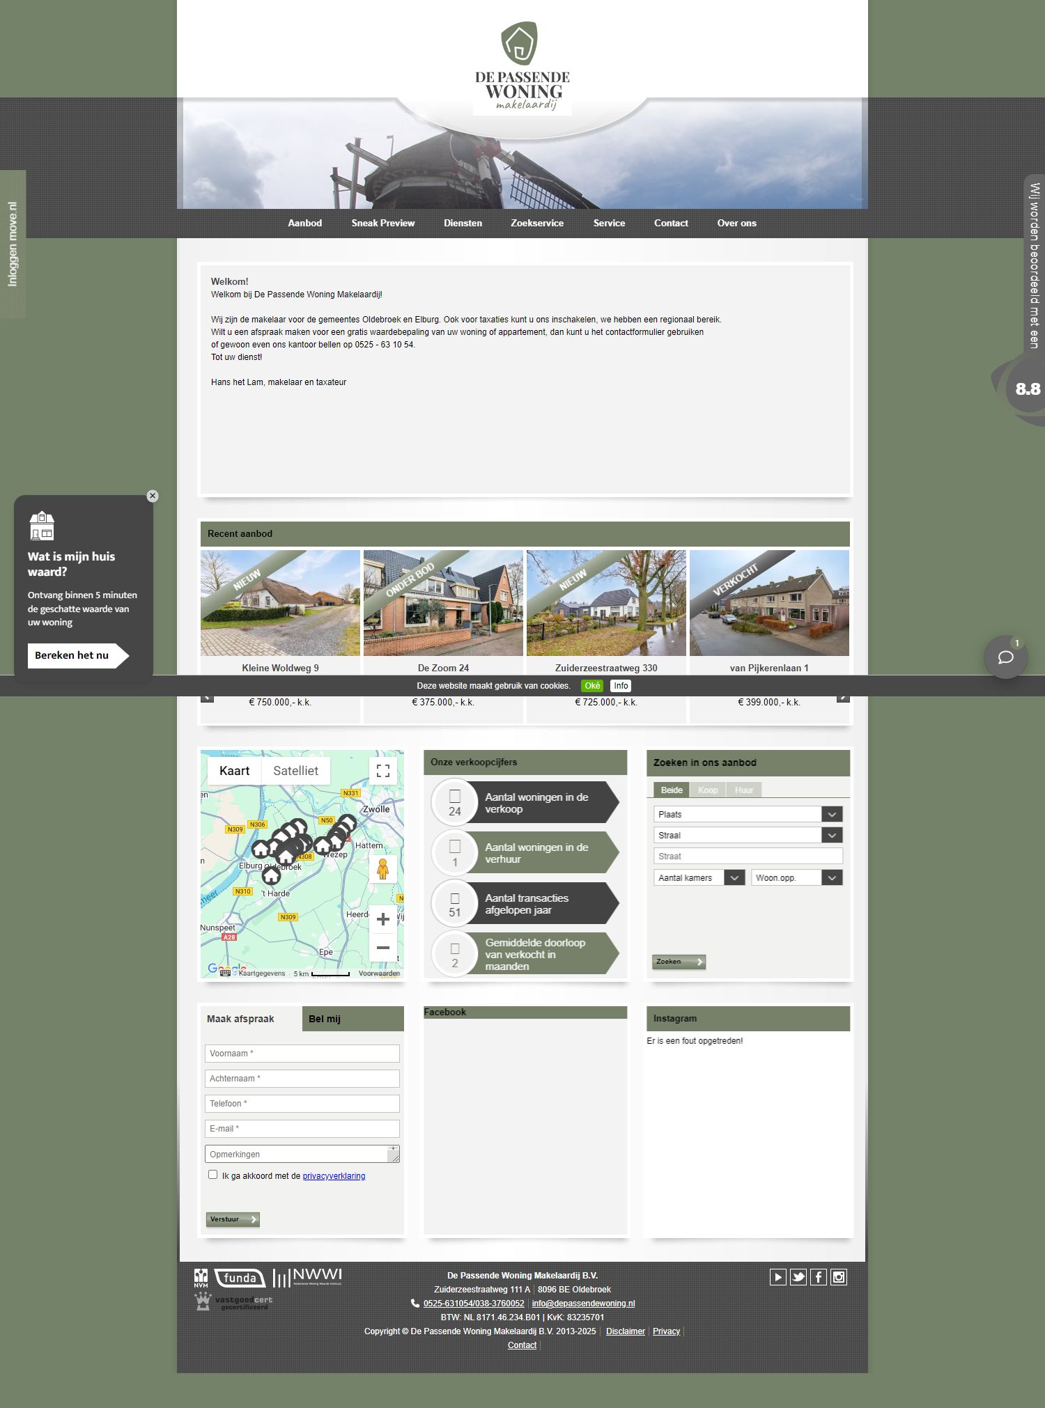Open the Kleine Woldweg 9 listing thumbnail
The height and width of the screenshot is (1408, 1045).
(280, 603)
